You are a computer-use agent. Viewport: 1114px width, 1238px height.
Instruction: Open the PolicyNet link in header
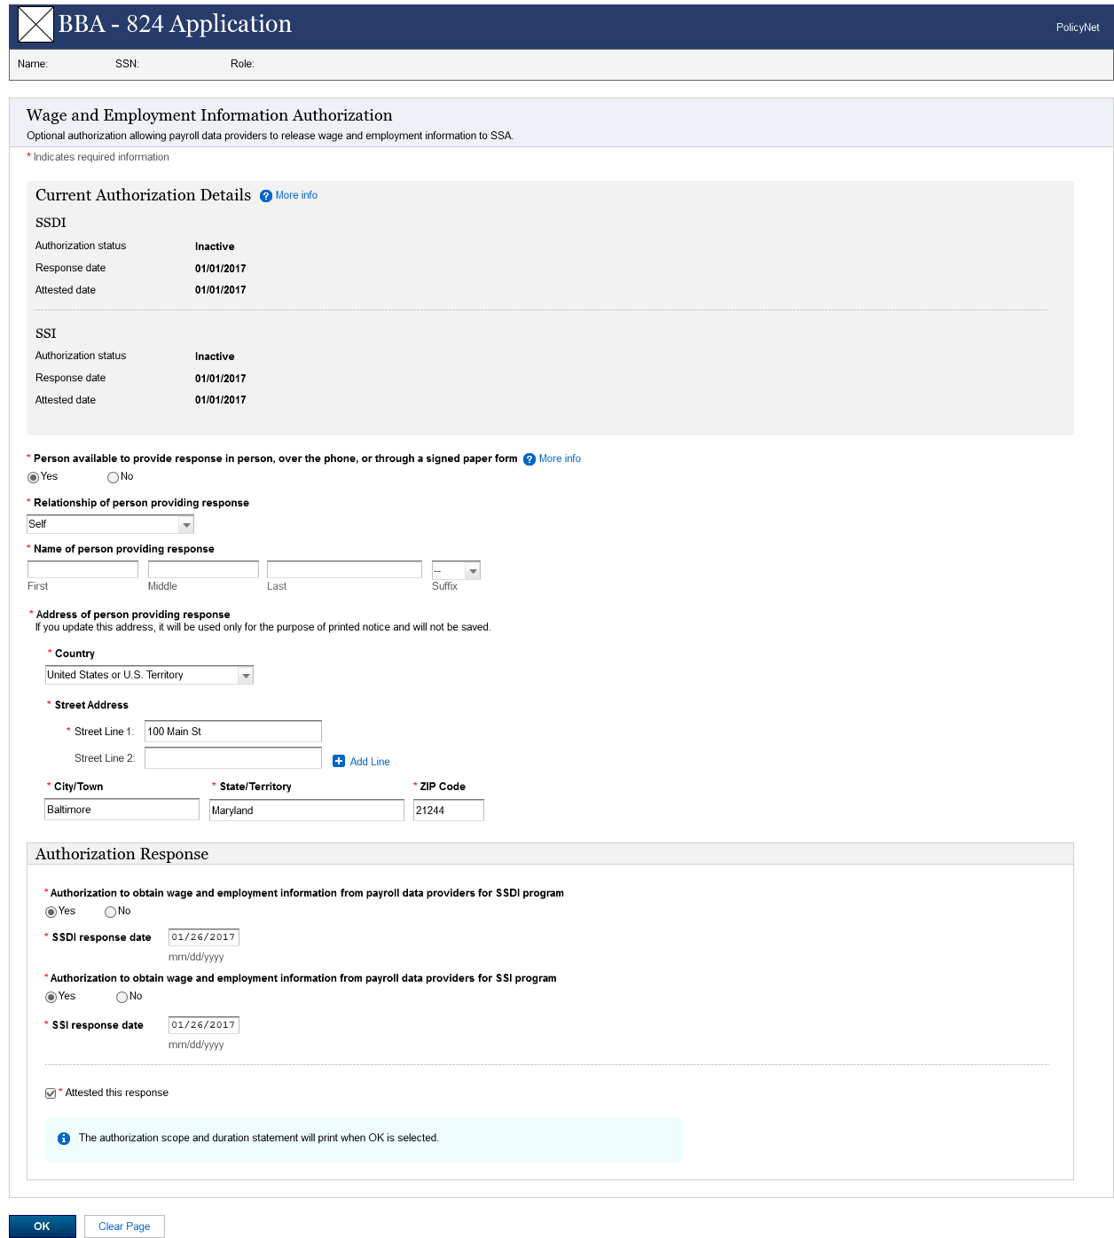coord(1077,27)
